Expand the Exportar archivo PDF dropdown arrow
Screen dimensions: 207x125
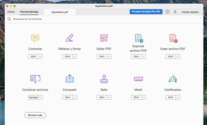coord(143,56)
